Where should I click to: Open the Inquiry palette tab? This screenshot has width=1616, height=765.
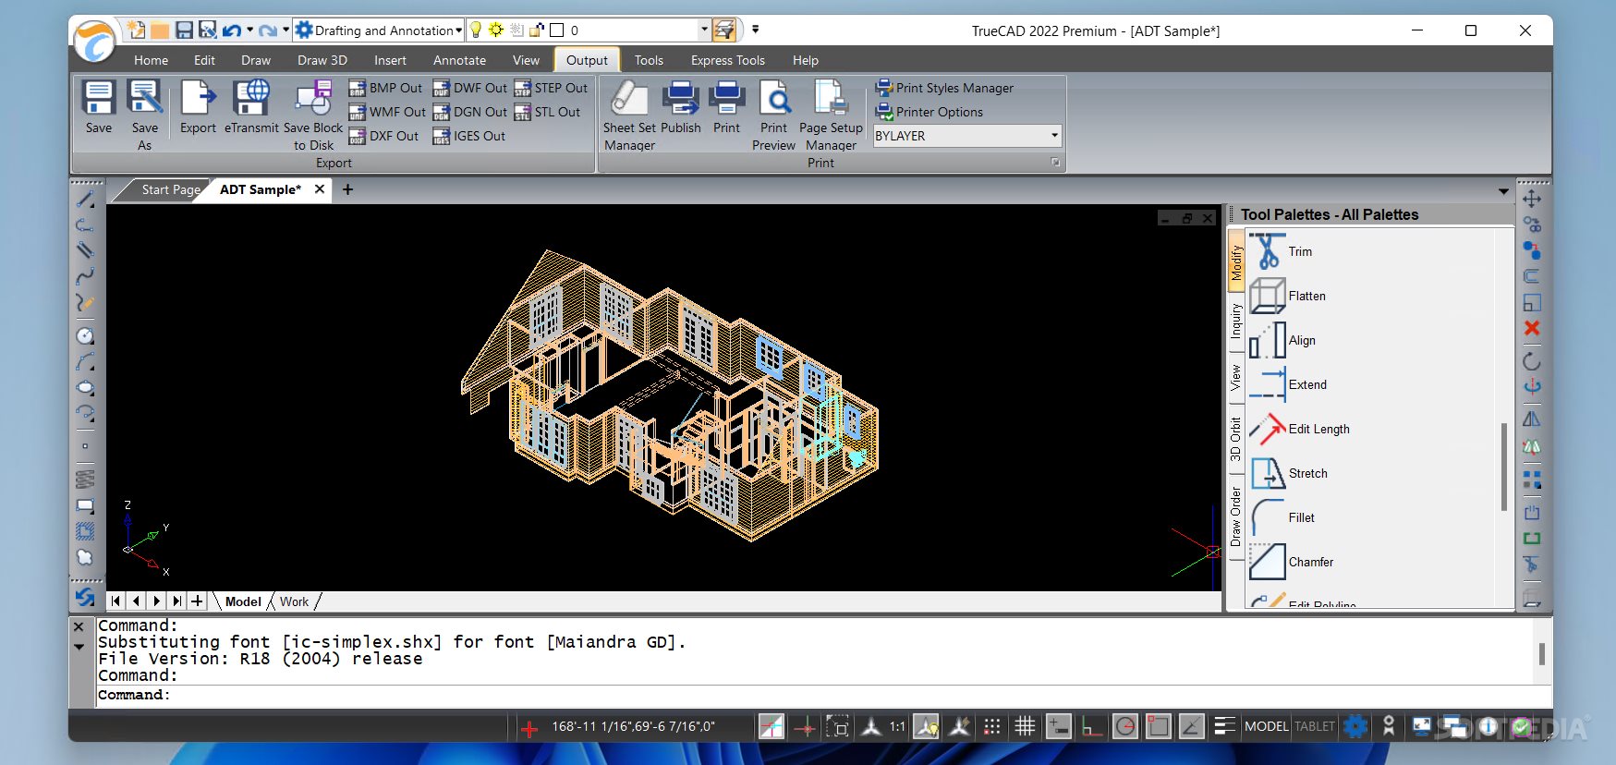1235,321
